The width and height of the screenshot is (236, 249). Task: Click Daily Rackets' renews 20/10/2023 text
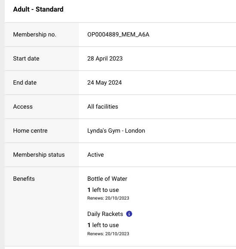tap(108, 234)
